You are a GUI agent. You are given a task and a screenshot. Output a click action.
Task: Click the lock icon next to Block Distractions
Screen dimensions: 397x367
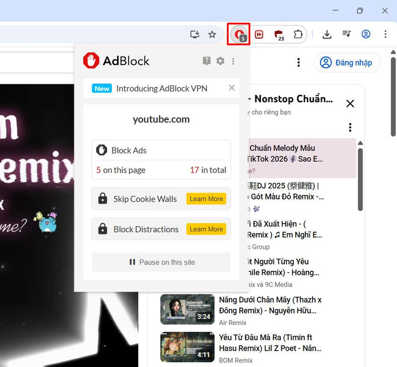tap(103, 229)
